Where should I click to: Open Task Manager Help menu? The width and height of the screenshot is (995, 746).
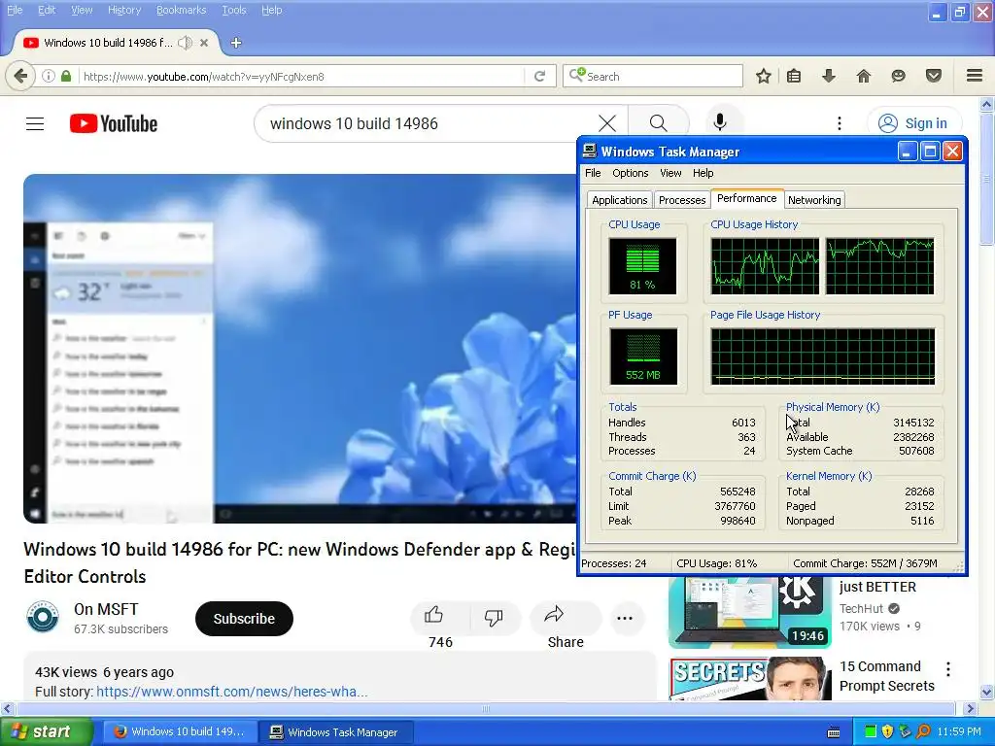703,173
